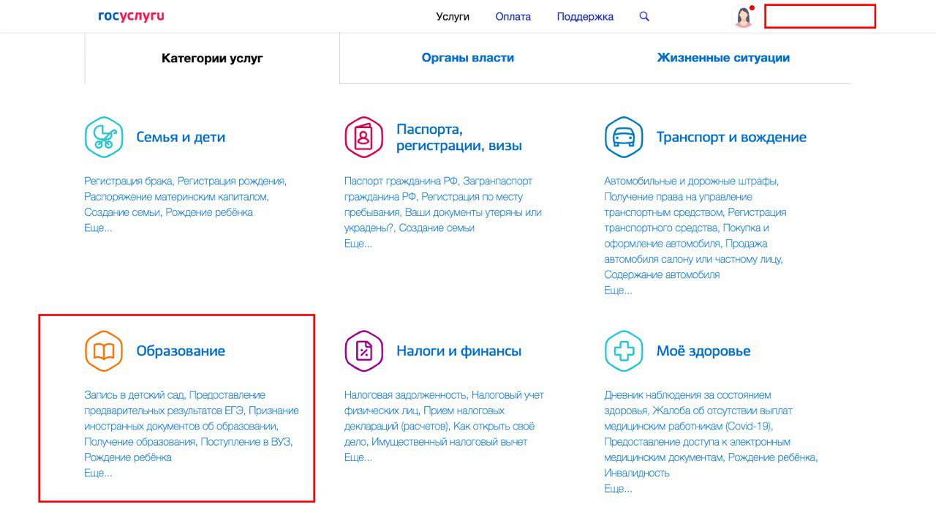Screen dimensions: 936x513
Task: Click the Госуслуги logo
Action: point(131,16)
